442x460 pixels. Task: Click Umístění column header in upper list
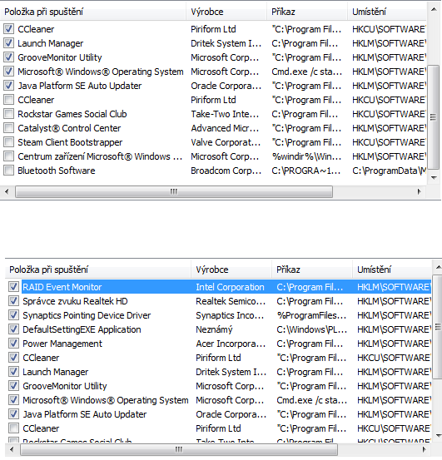[387, 12]
